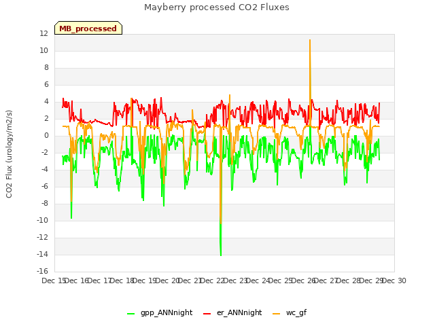Click the CO2 Flux y-axis title
Screen dimensions: 435x326
tap(9, 154)
